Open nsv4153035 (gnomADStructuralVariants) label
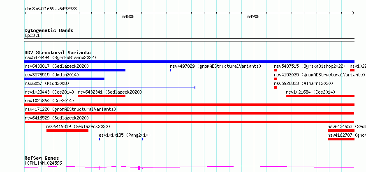 320,75
